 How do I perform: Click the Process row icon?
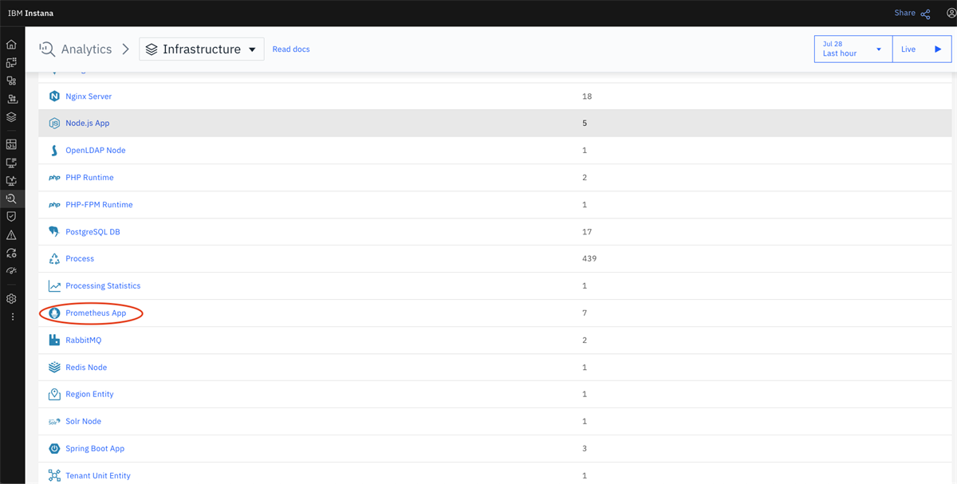pos(54,259)
